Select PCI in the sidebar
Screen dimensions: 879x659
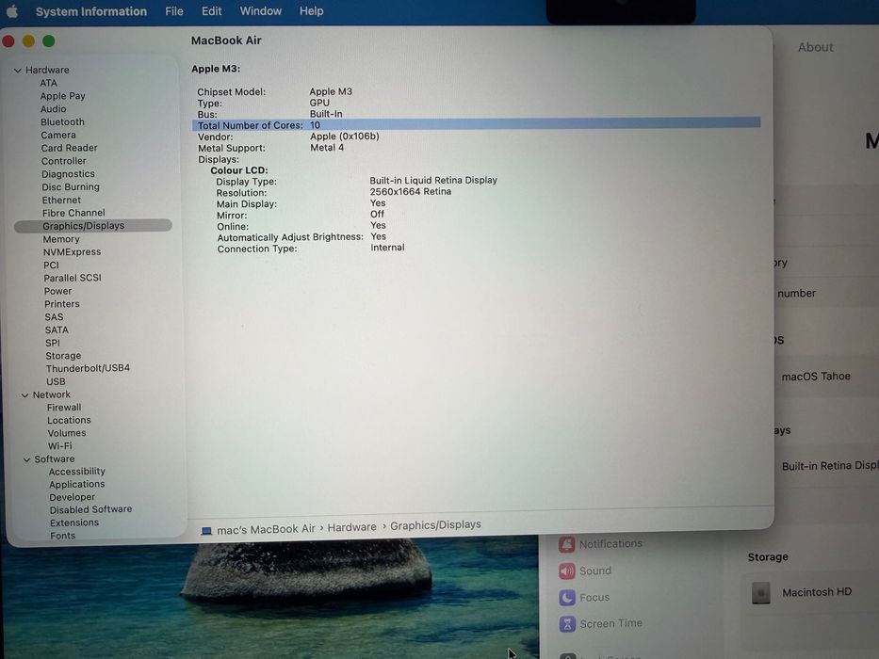51,265
